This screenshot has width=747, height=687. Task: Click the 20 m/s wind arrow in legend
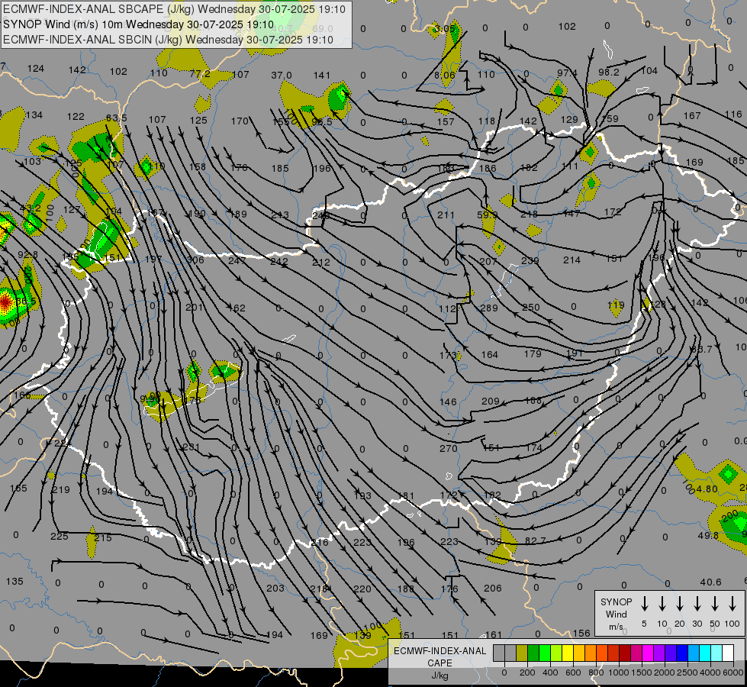click(679, 604)
